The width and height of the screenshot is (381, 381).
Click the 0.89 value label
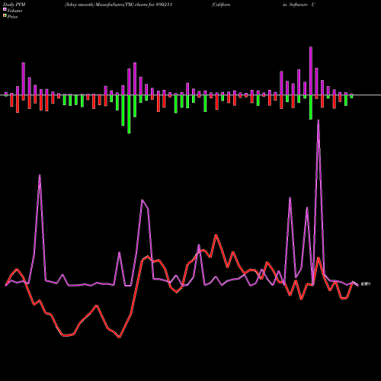366,283
